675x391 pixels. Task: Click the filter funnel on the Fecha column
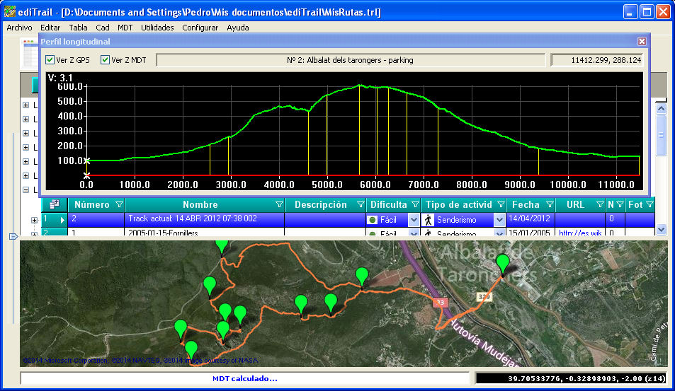click(x=550, y=204)
